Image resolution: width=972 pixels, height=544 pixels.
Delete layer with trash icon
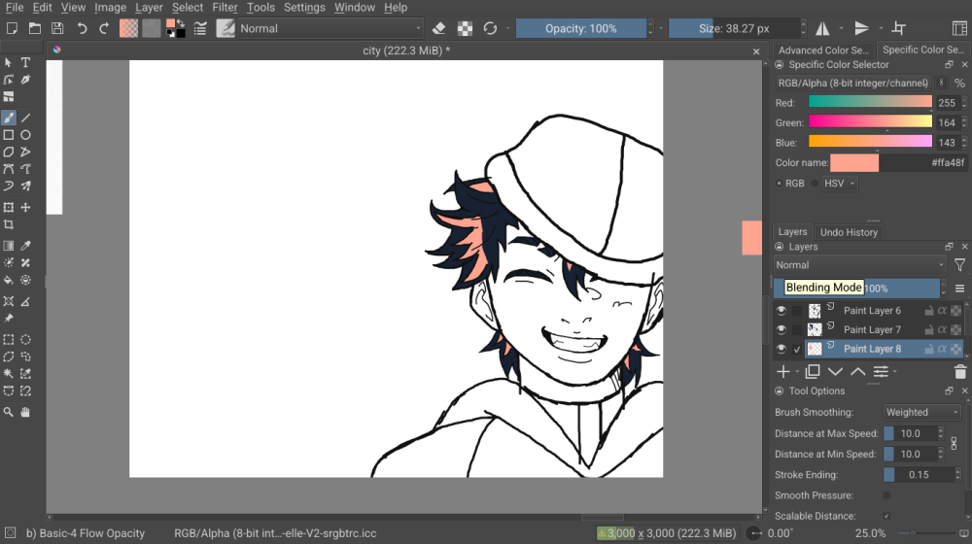tap(959, 372)
